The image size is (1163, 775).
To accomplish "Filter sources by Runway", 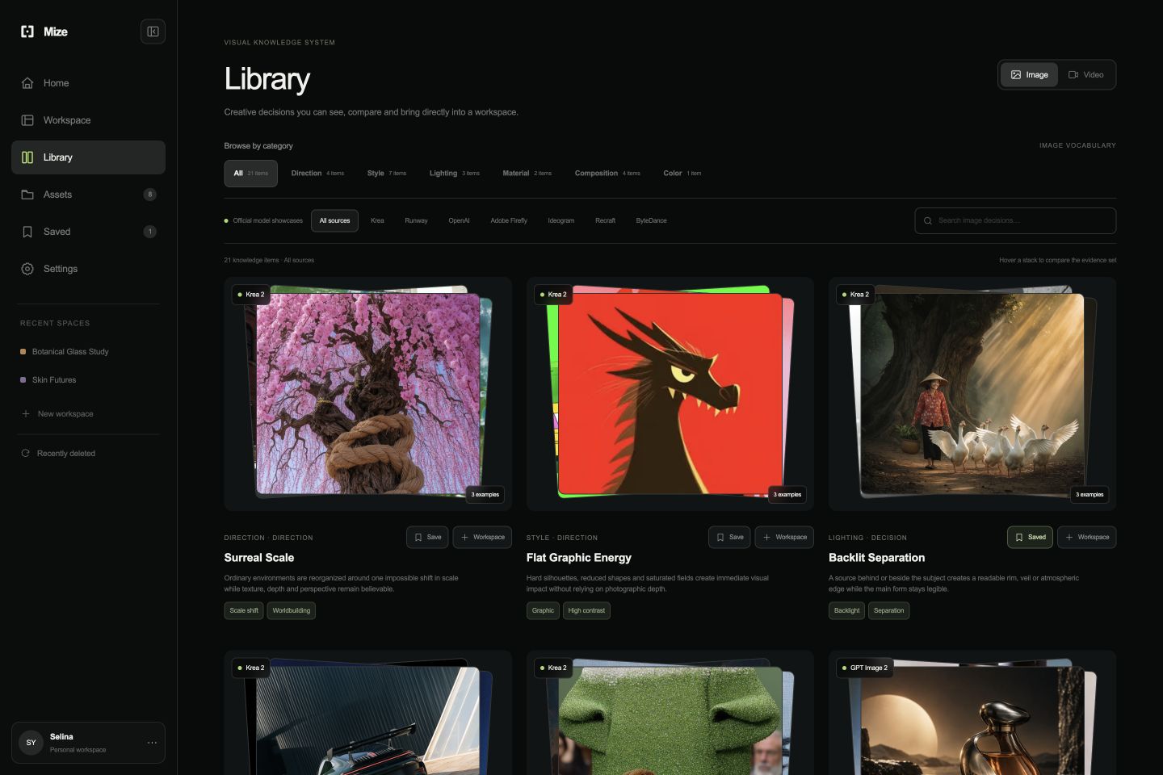I will (416, 220).
